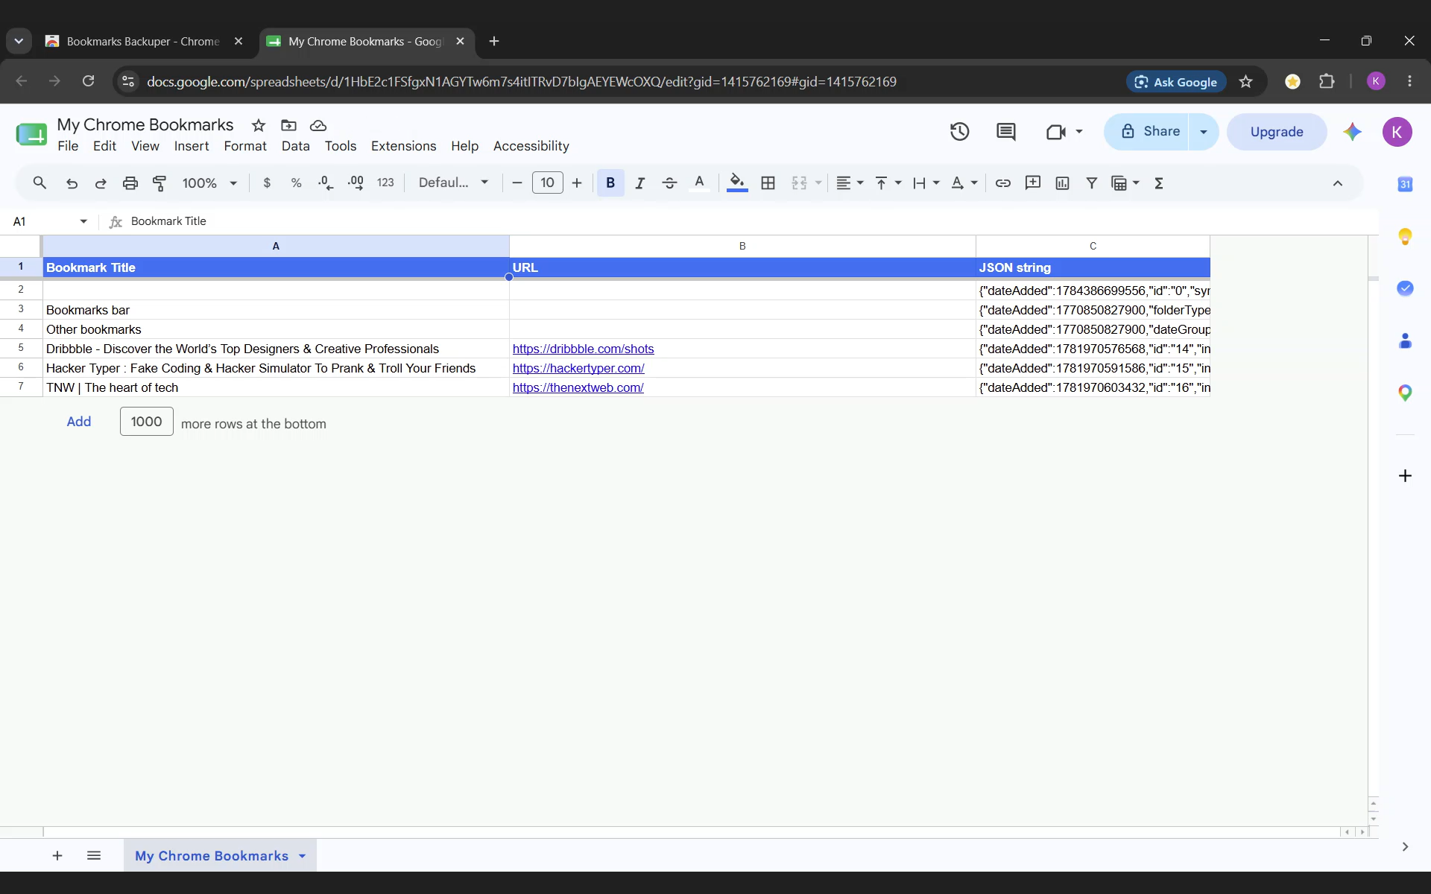Hide the menus with collapse chevron
The height and width of the screenshot is (894, 1431).
coord(1338,183)
